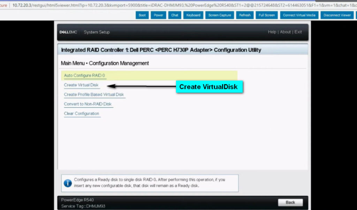Click Connect Virtual Media
This screenshot has height=210, width=357.
point(299,15)
